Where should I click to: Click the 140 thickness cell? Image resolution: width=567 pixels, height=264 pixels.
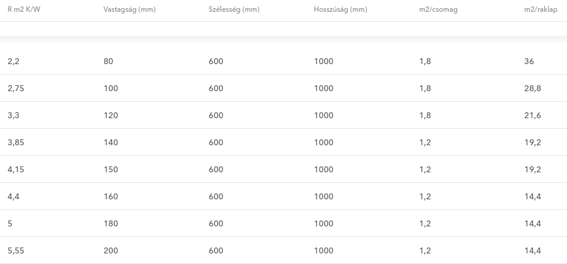[x=111, y=142]
